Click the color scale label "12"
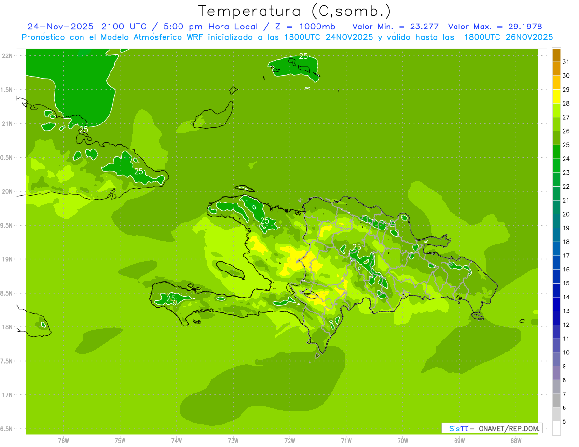The width and height of the screenshot is (579, 447). pyautogui.click(x=566, y=325)
